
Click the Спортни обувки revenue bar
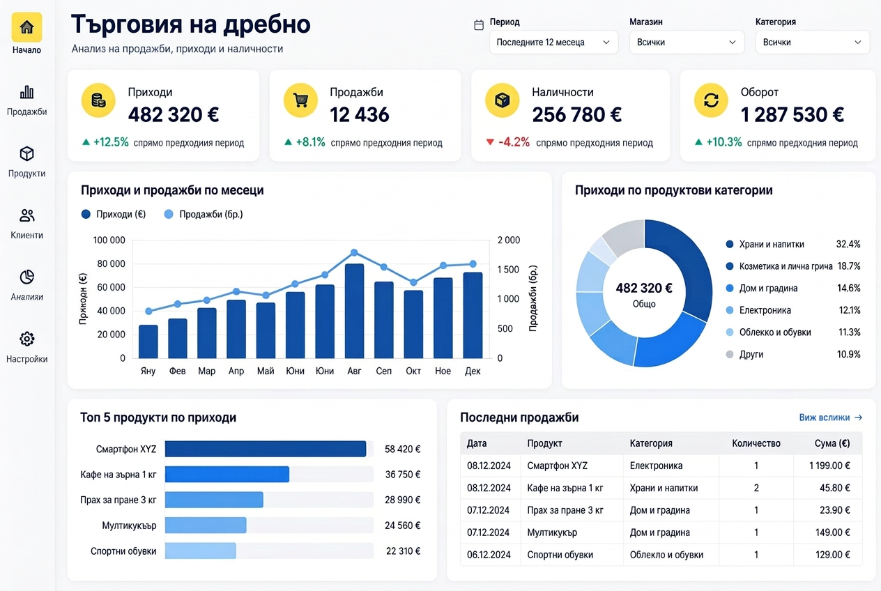pos(201,551)
